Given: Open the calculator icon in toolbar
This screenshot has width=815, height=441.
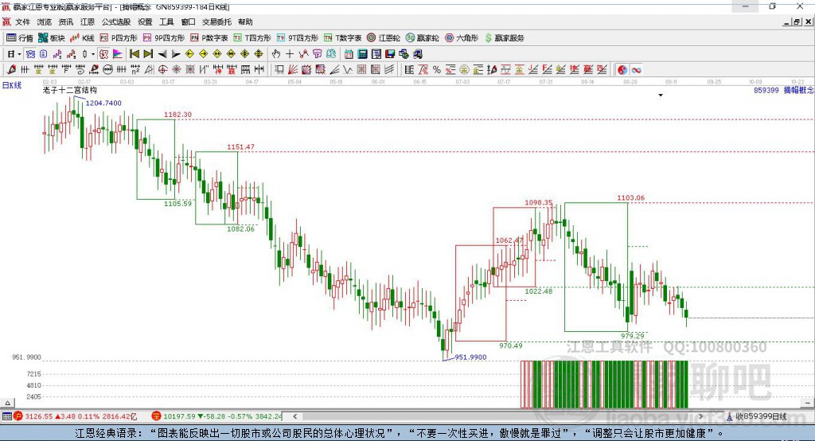Looking at the screenshot, I should point(362,54).
